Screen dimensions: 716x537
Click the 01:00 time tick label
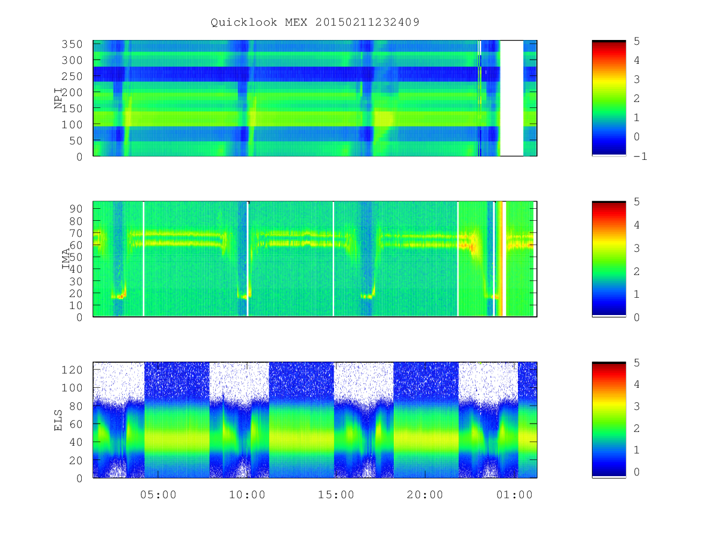point(514,495)
